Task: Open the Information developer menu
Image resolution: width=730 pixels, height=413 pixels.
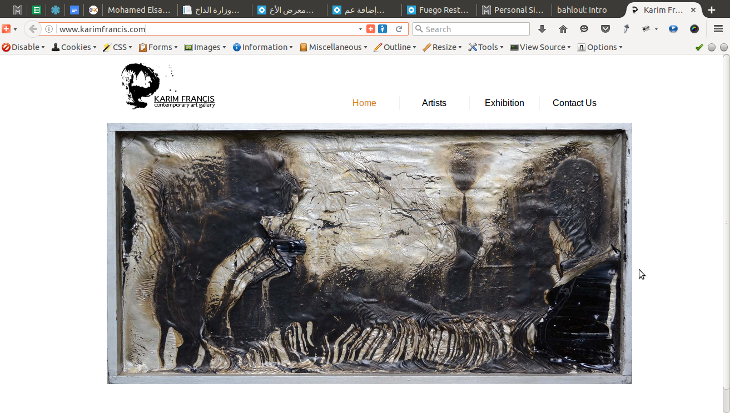Action: (x=263, y=47)
